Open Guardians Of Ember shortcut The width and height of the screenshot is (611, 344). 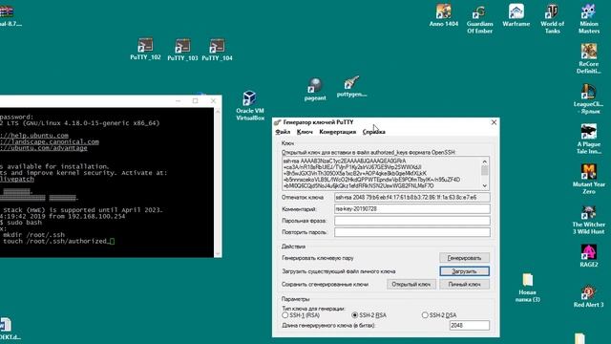point(479,19)
